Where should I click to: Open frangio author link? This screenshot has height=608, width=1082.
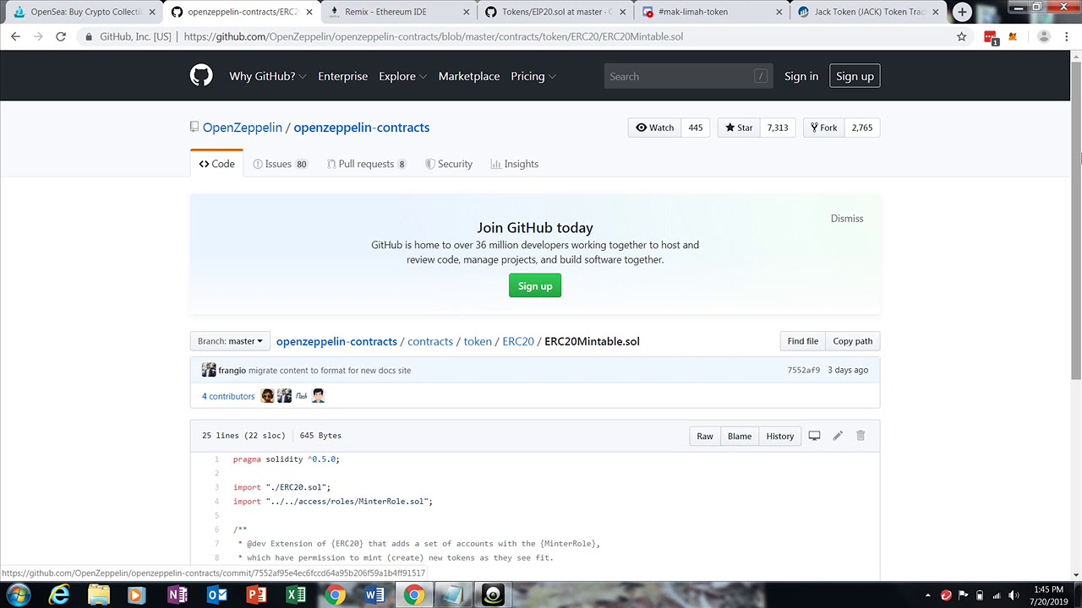[232, 370]
